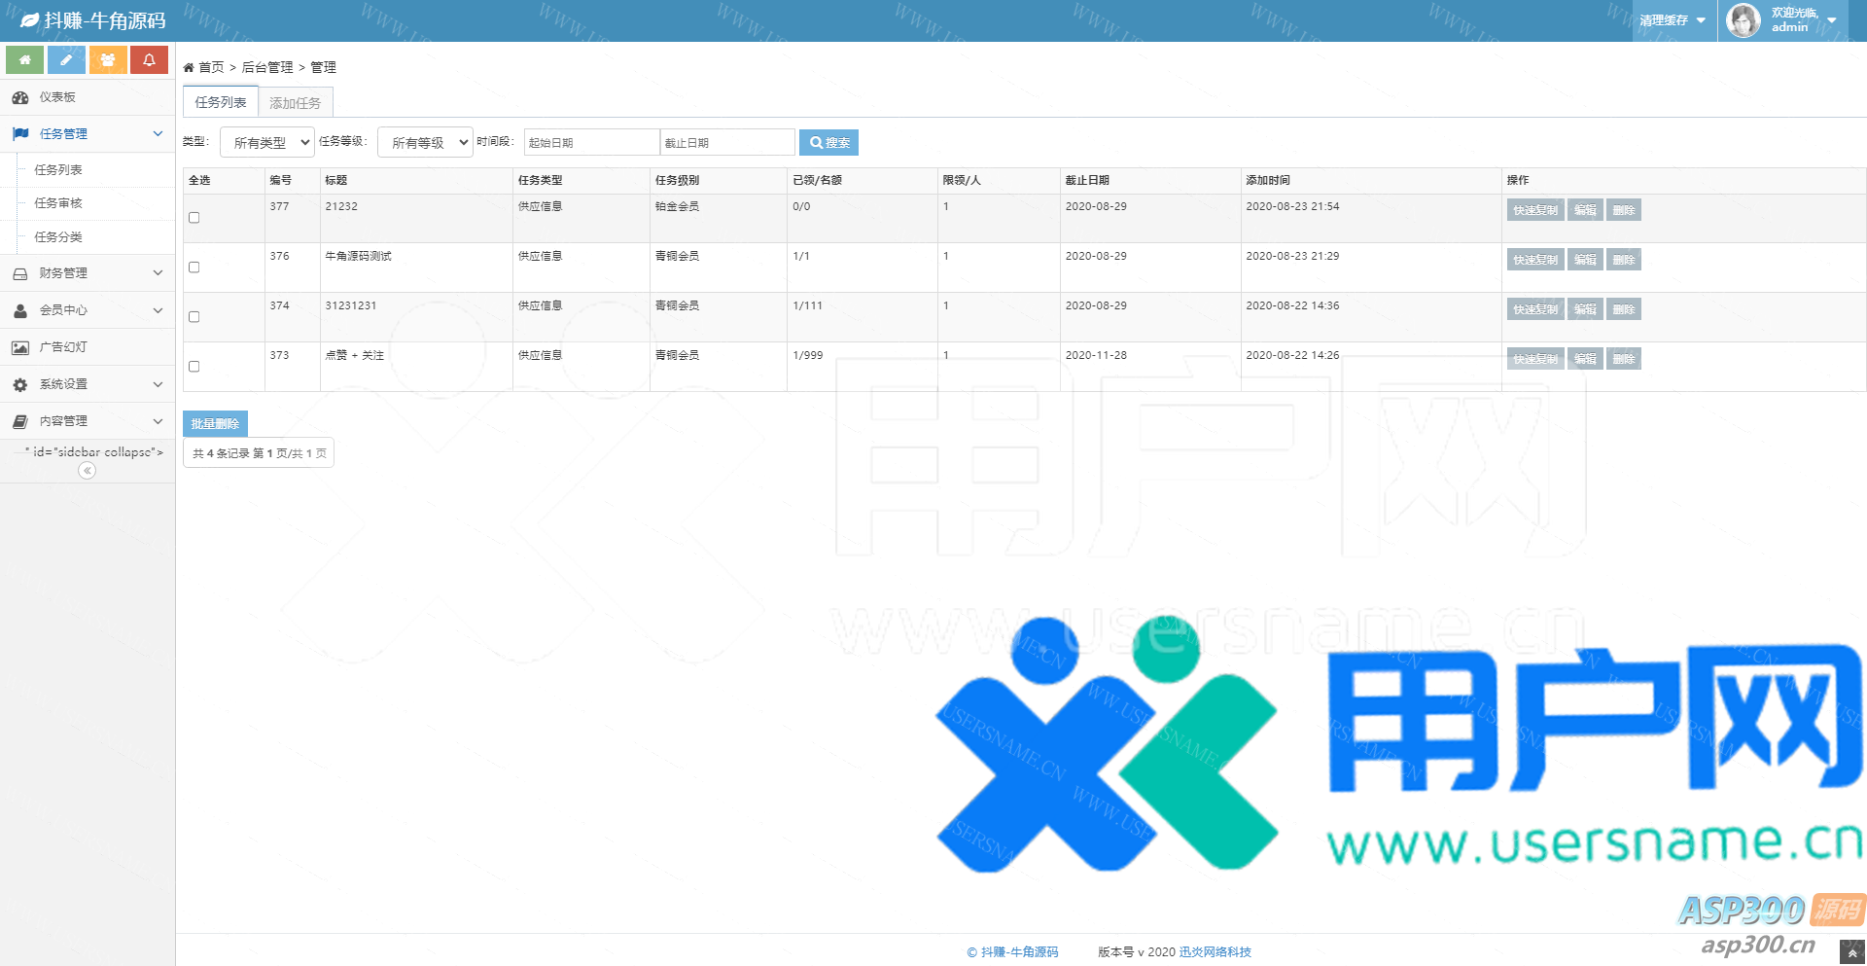The width and height of the screenshot is (1867, 966).
Task: Open the 广告幻灯 menu item
Action: click(88, 347)
